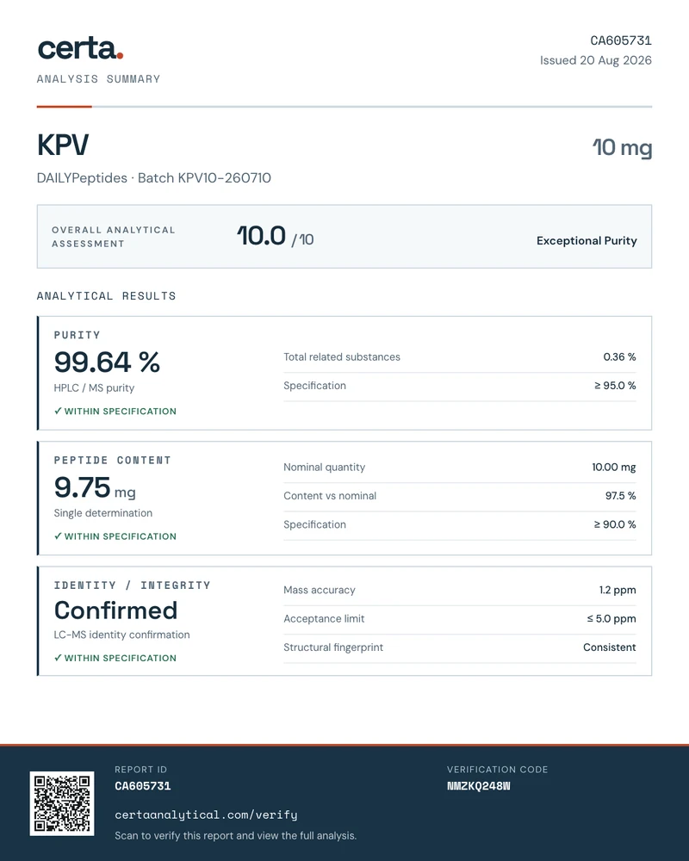Click the 'LC-MS identity confirmation' caption
Image resolution: width=689 pixels, height=861 pixels.
click(122, 635)
